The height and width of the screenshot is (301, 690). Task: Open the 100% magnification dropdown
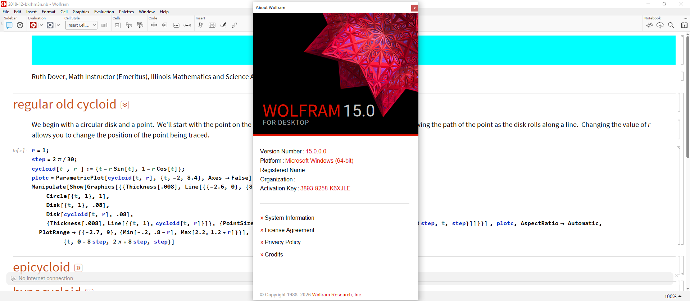673,296
